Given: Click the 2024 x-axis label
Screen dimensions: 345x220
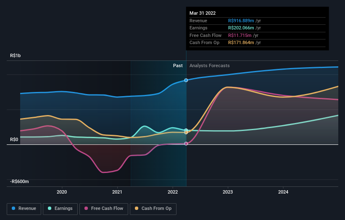Looking at the screenshot, I should click(283, 192).
